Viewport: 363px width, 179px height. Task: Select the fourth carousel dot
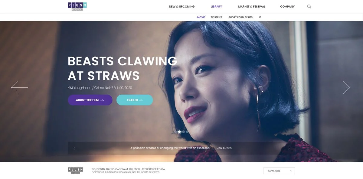coord(187,132)
